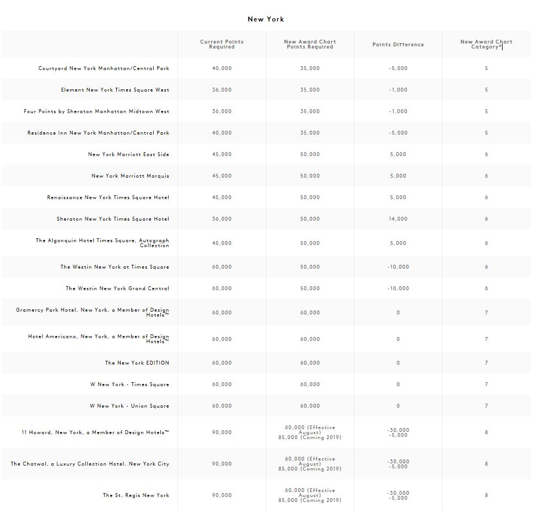Click the Points Difference column header
Screen dimensions: 534x513
coord(398,44)
